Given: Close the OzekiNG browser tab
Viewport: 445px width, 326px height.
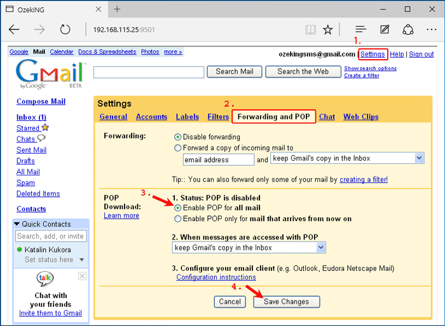Looking at the screenshot, I should [x=98, y=10].
